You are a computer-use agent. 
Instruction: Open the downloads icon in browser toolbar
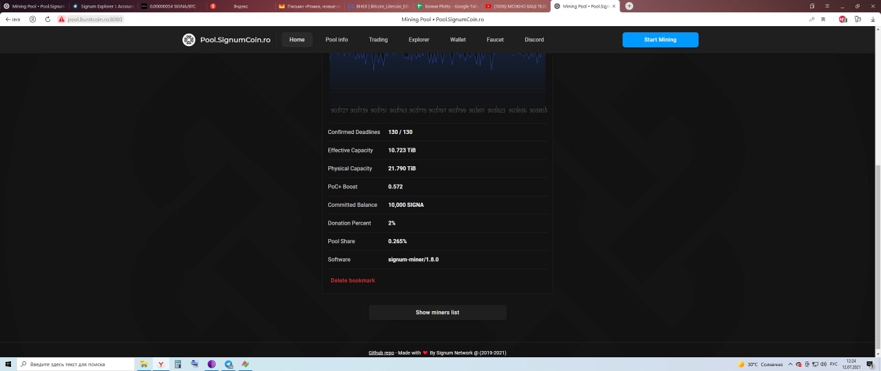tap(873, 19)
